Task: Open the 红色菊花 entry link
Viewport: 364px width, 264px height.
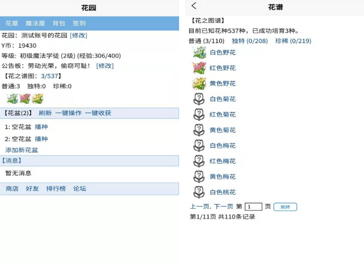Action: (222, 114)
